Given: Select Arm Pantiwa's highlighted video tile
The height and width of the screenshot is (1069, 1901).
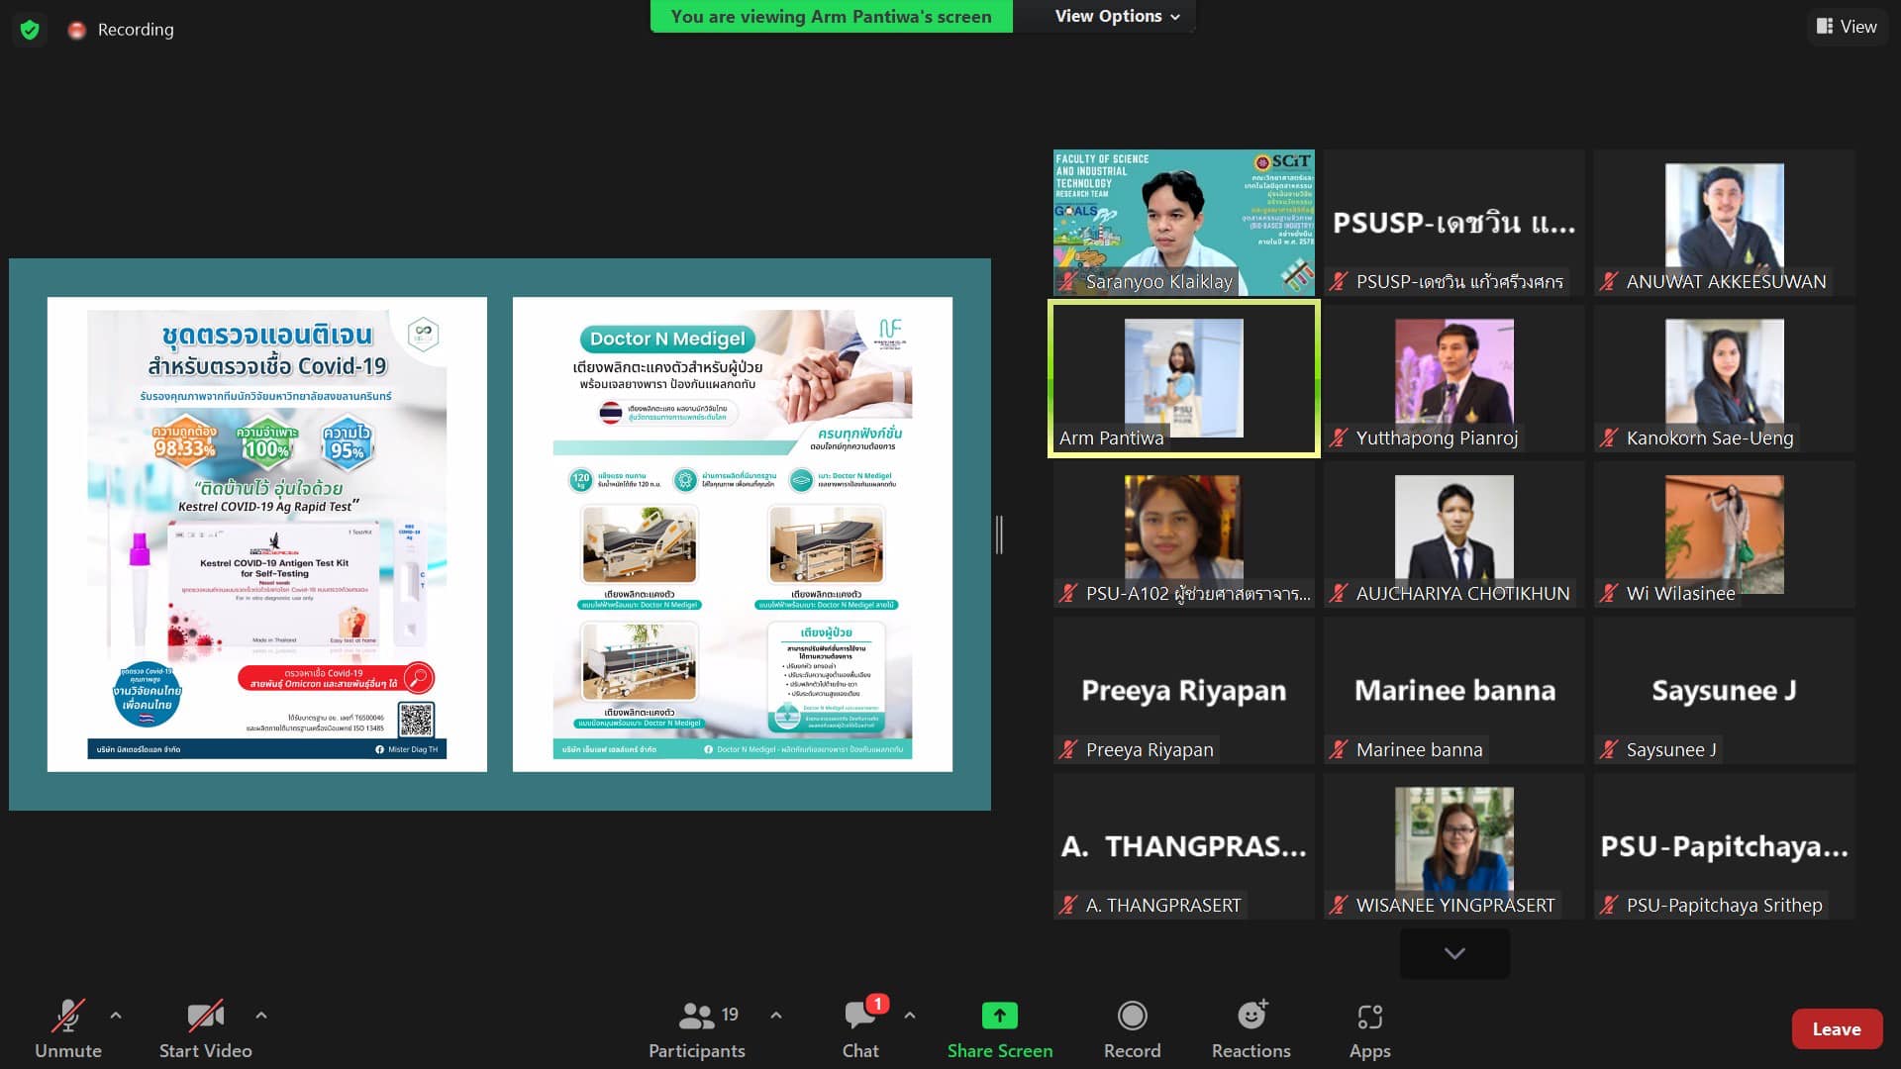Looking at the screenshot, I should click(x=1184, y=378).
